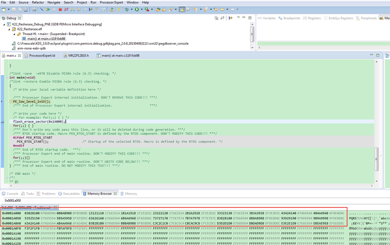Viewport: 390px width, 245px height.
Task: Open the Breakpoints view tab
Action: coord(289,18)
